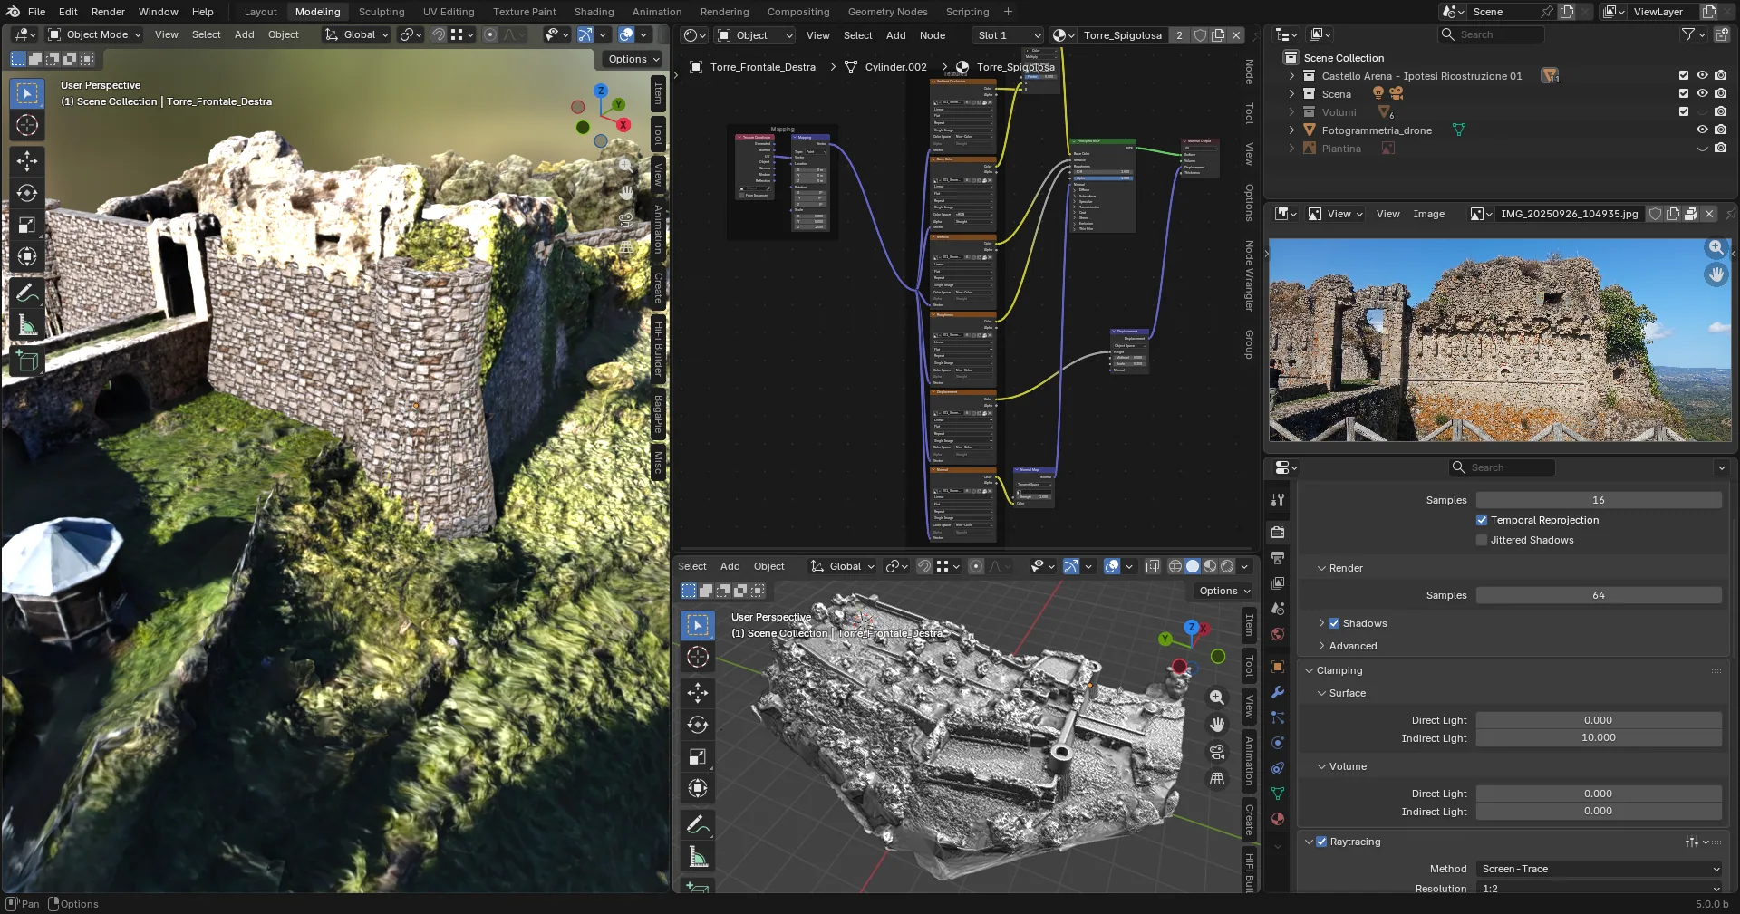Open the Node Wrangler sidebar tab
Viewport: 1740px width, 914px height.
tap(1249, 275)
